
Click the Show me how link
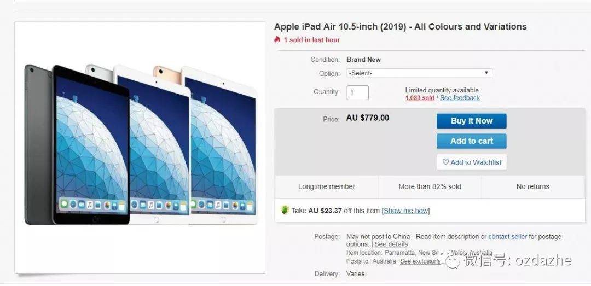click(405, 211)
